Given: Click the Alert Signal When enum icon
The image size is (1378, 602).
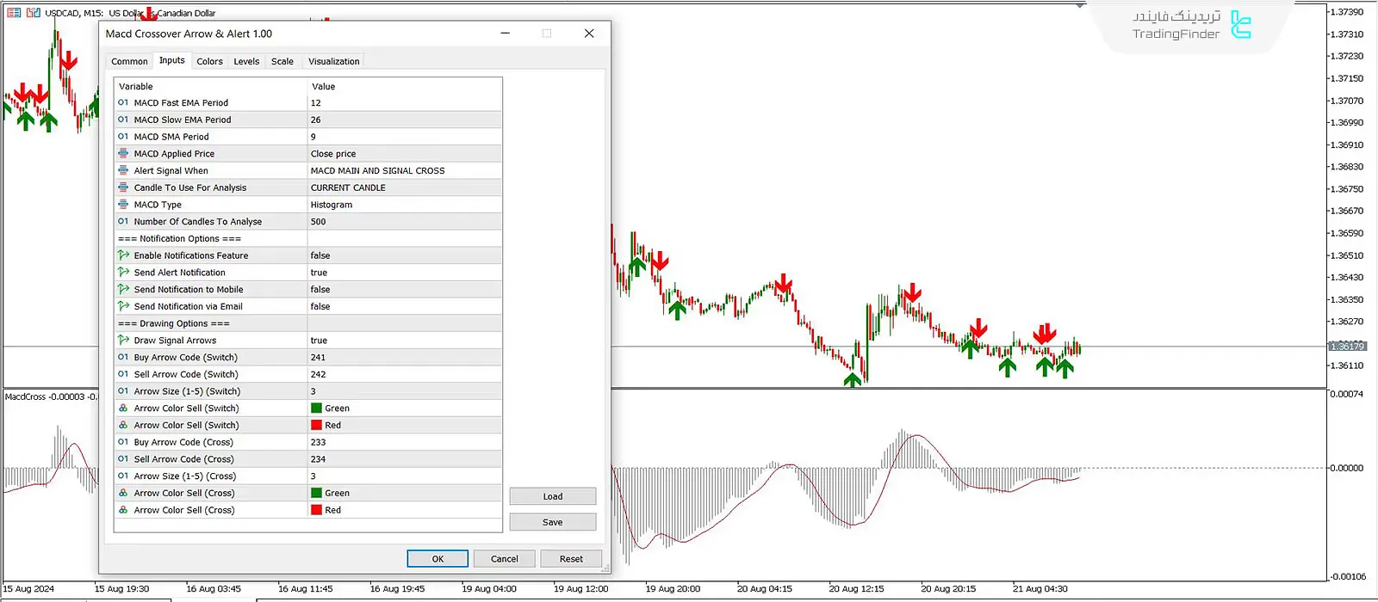Looking at the screenshot, I should (123, 170).
